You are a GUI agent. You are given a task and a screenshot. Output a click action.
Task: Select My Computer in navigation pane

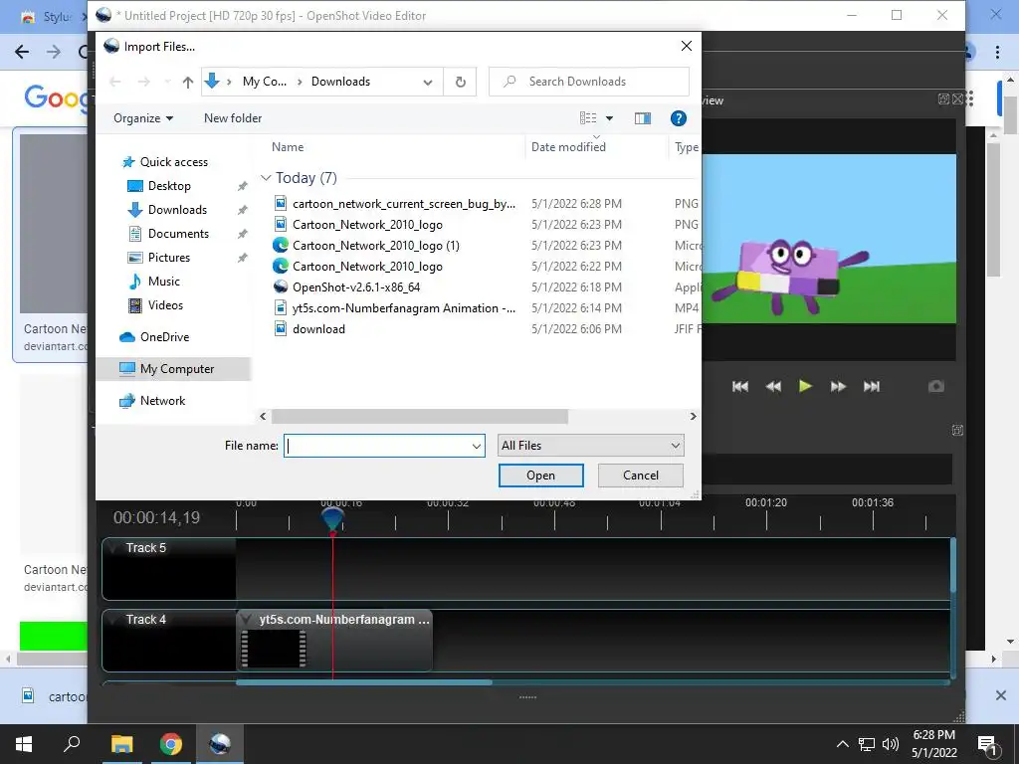point(173,369)
